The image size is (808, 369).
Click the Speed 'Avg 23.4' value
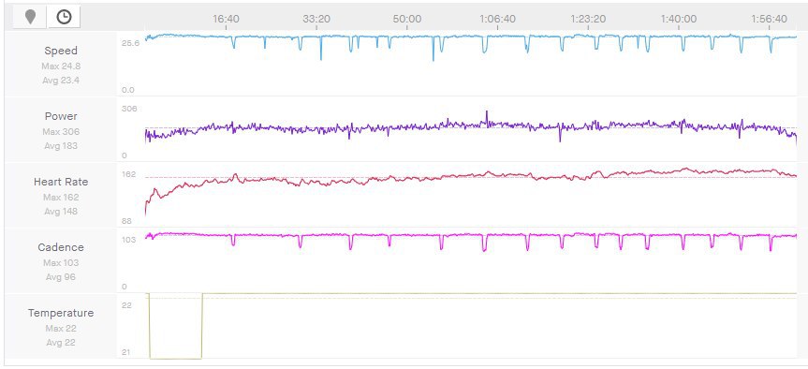pos(61,81)
